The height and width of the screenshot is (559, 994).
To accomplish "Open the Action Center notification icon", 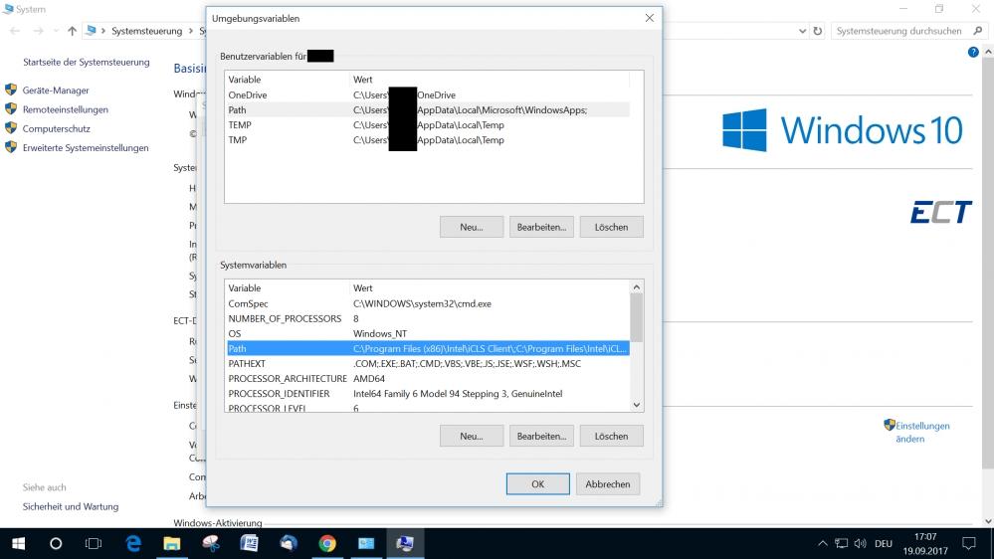I will pyautogui.click(x=968, y=543).
